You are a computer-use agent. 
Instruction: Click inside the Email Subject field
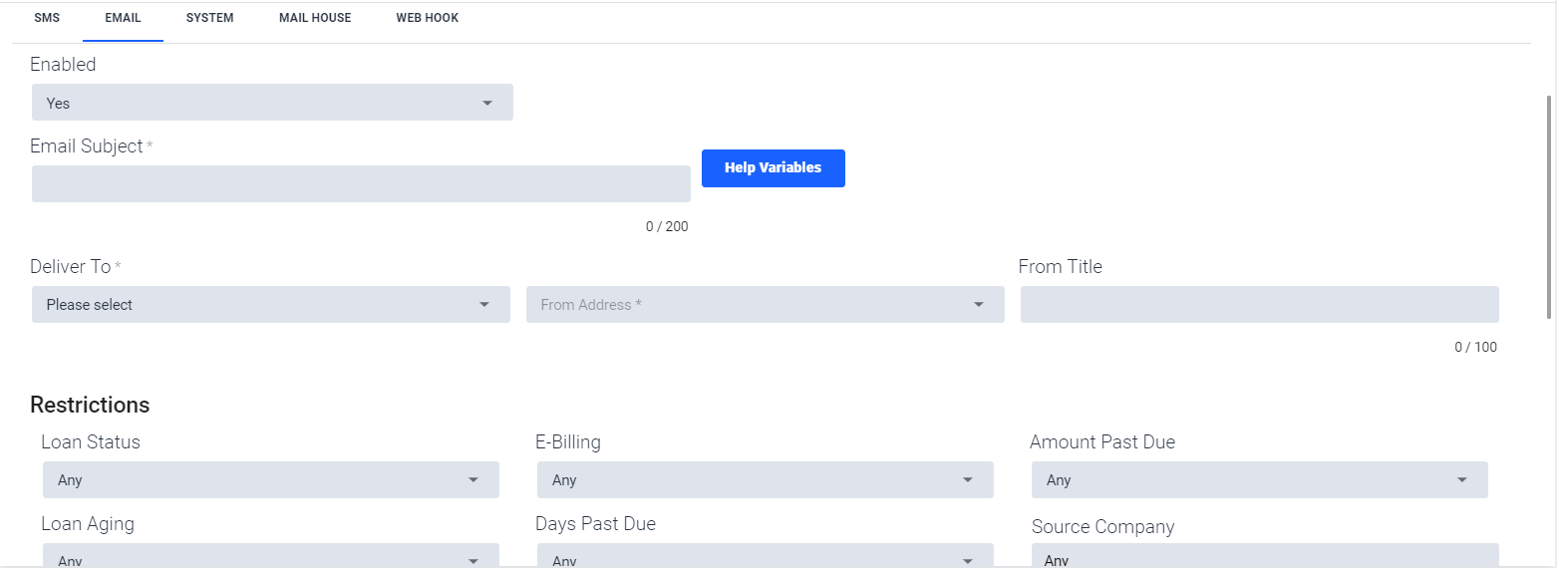pos(361,184)
